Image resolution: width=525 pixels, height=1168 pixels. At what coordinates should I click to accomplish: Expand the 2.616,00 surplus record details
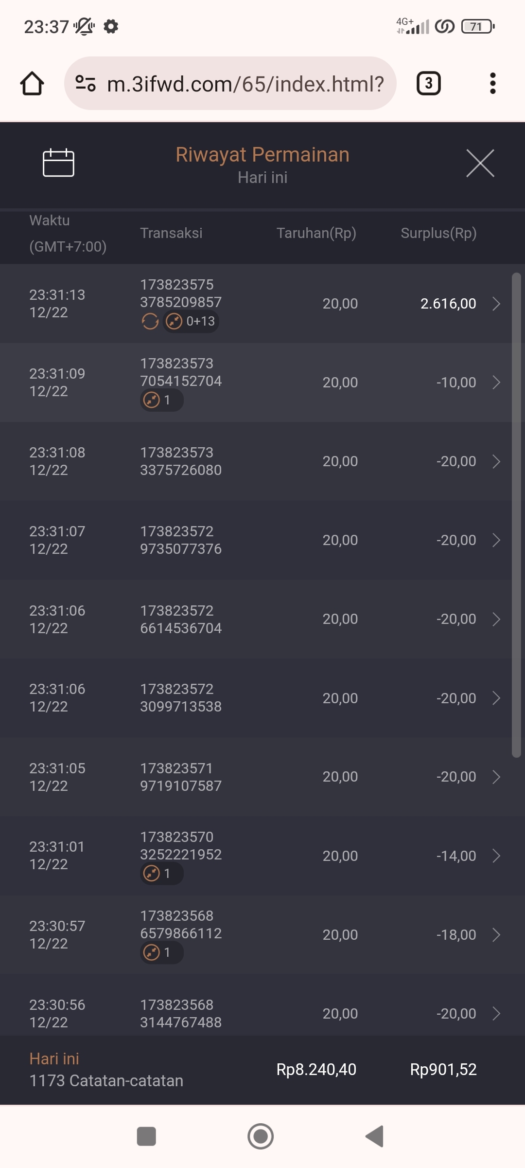click(x=496, y=304)
